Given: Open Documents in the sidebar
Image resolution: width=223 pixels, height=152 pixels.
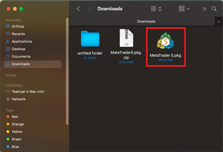Looking at the screenshot, I should coord(21,56).
